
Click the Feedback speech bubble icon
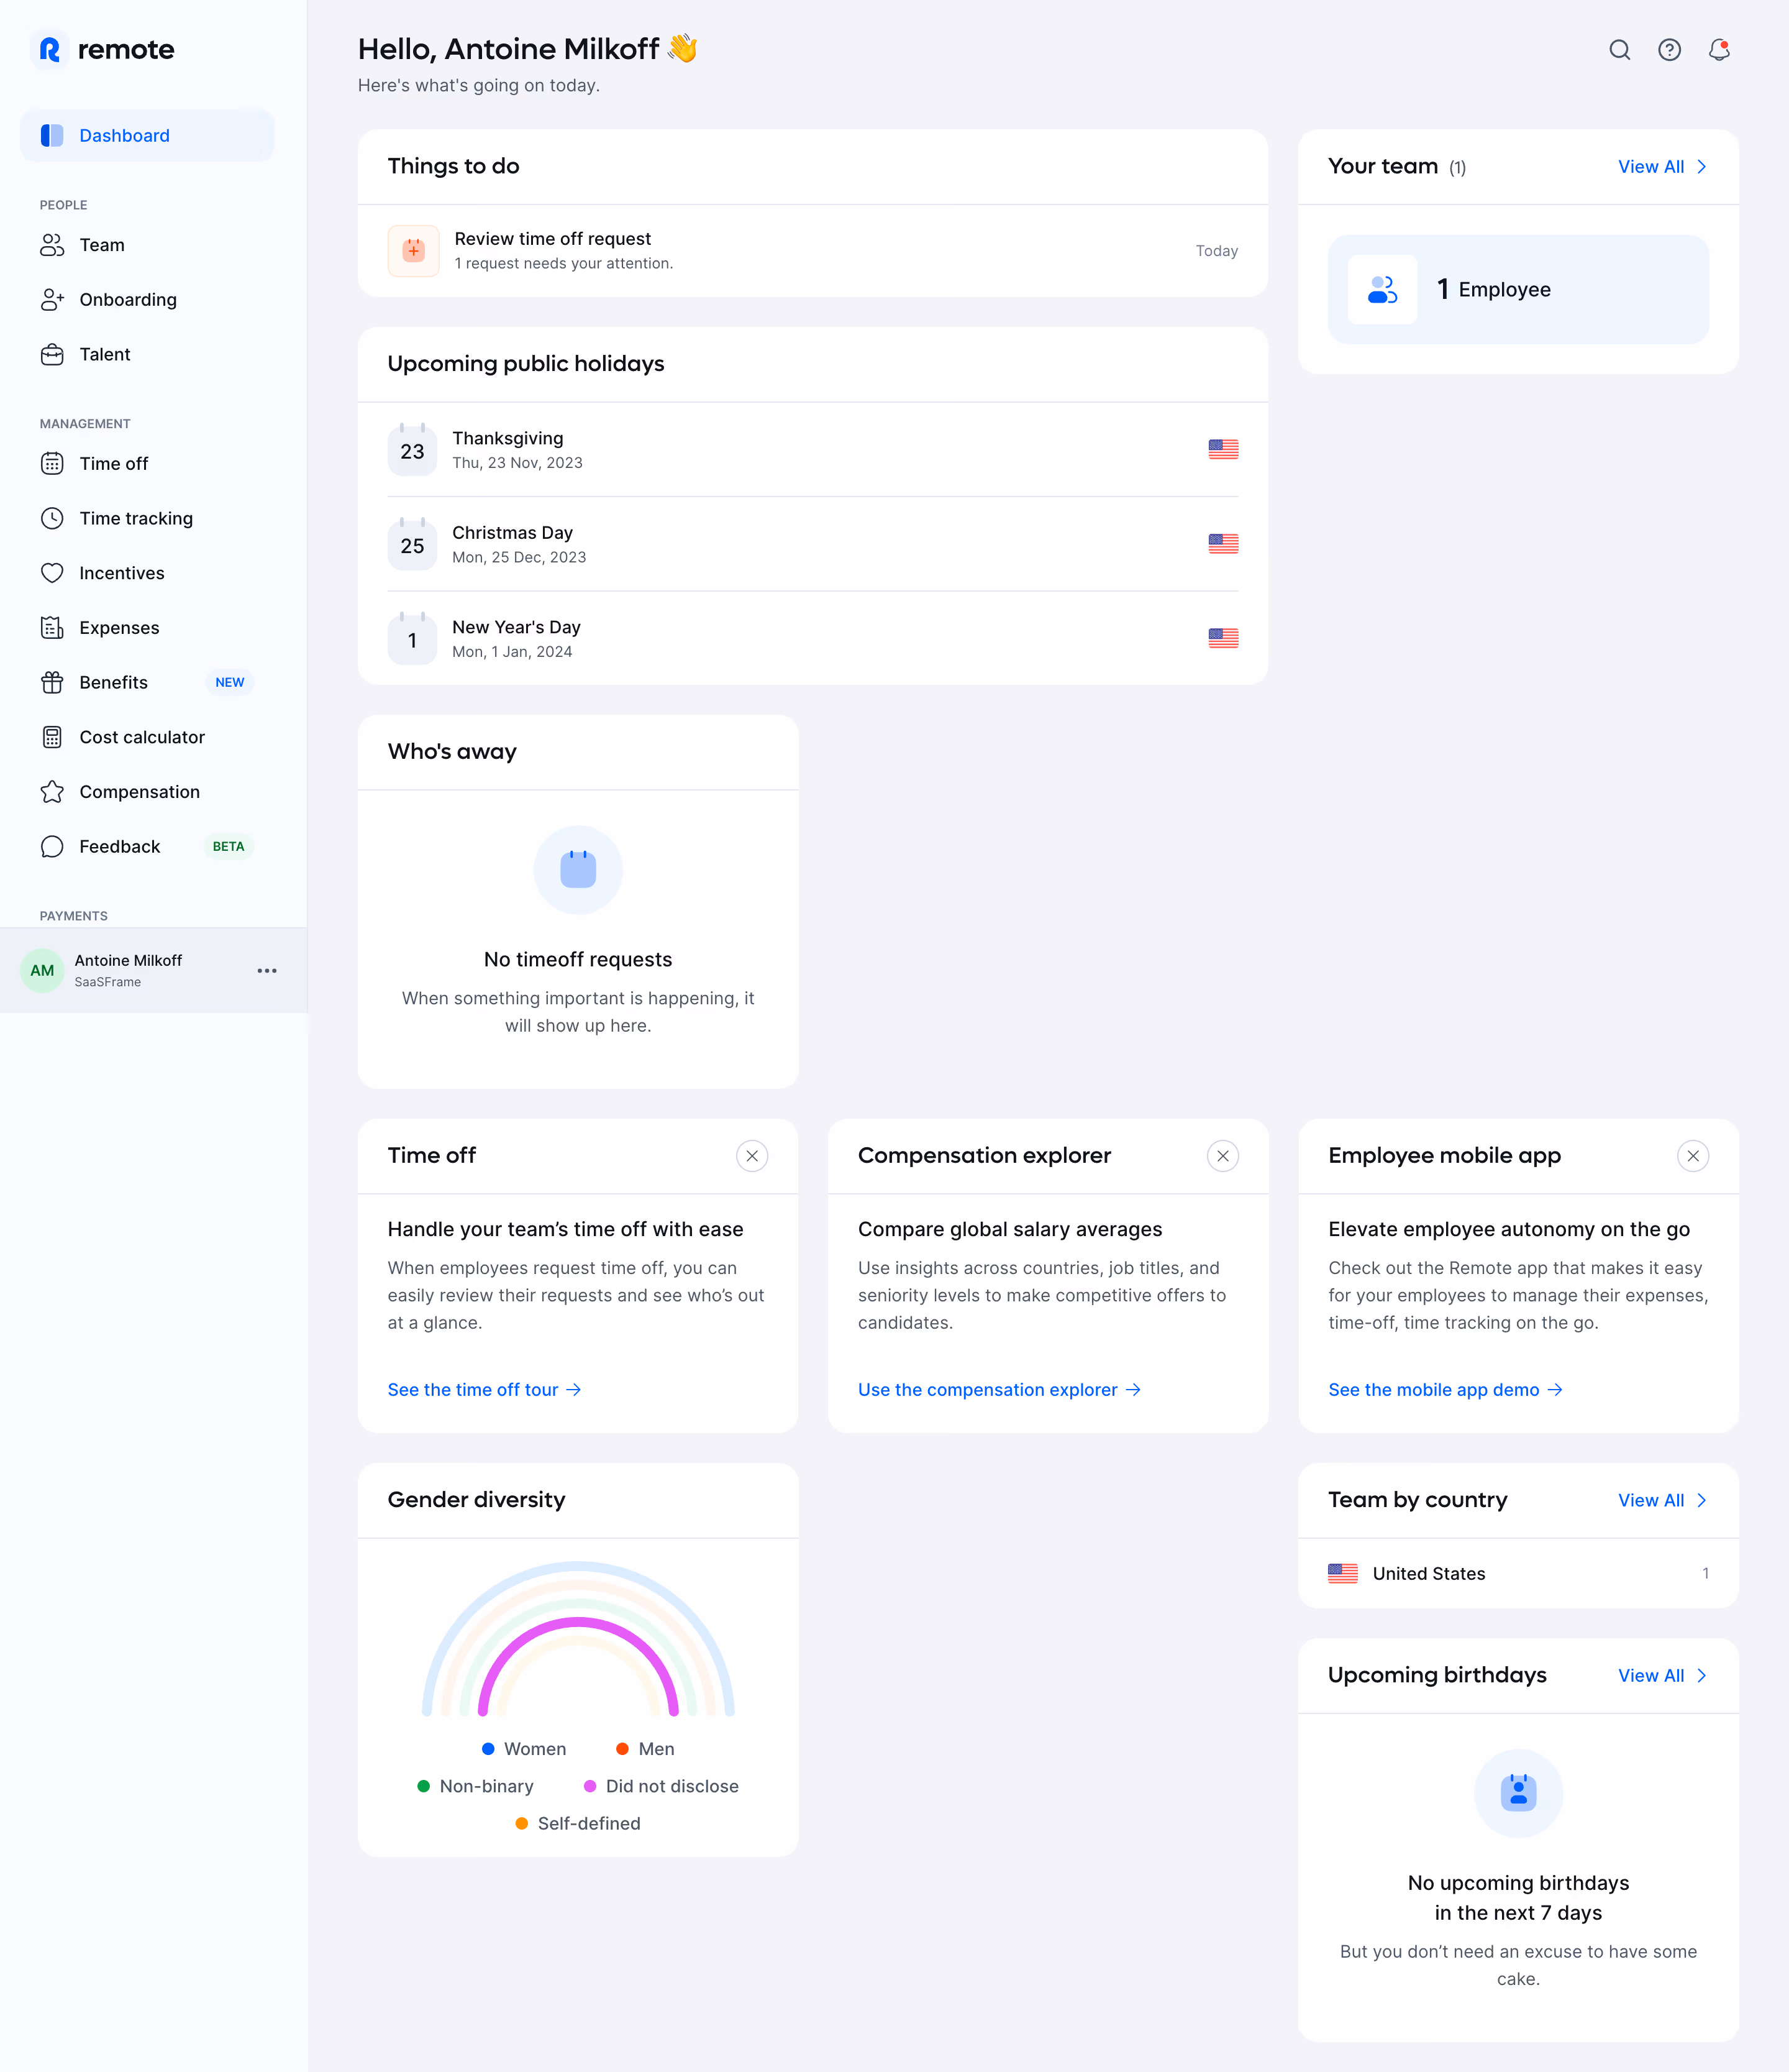(x=52, y=846)
